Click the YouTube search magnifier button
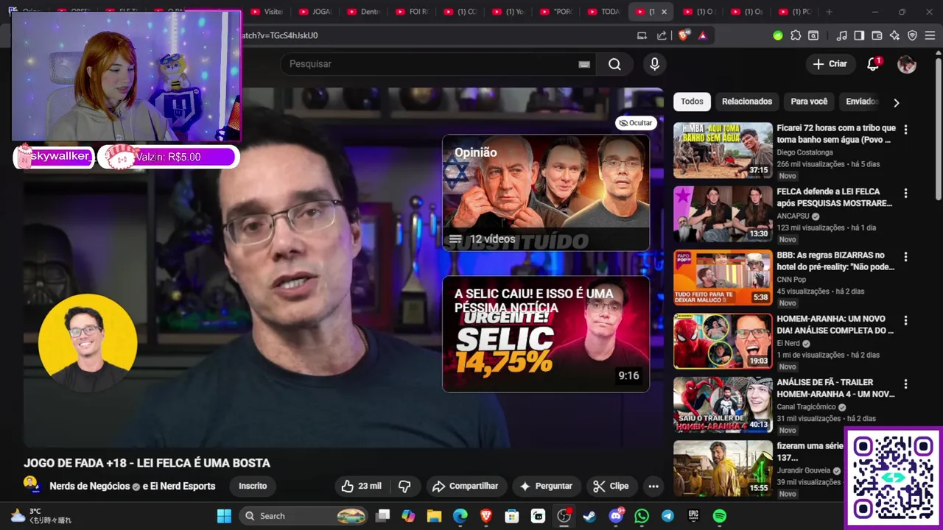The image size is (943, 530). tap(614, 64)
